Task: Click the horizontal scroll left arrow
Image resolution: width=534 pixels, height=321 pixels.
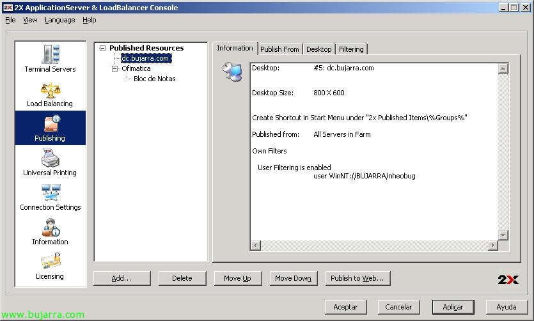Action: click(x=256, y=245)
